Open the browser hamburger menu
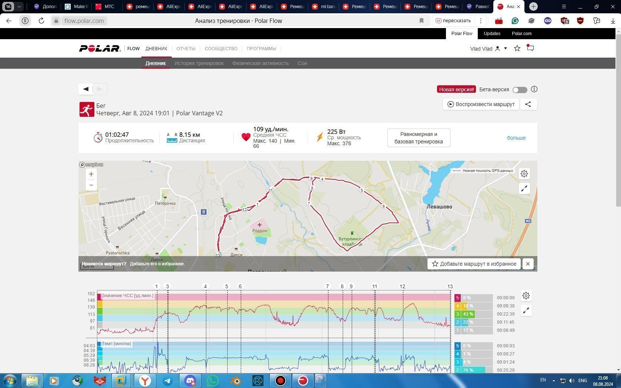621x388 pixels. 564,6
